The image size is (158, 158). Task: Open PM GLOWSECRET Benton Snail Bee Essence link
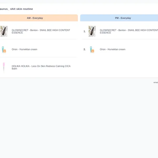[x=129, y=31]
